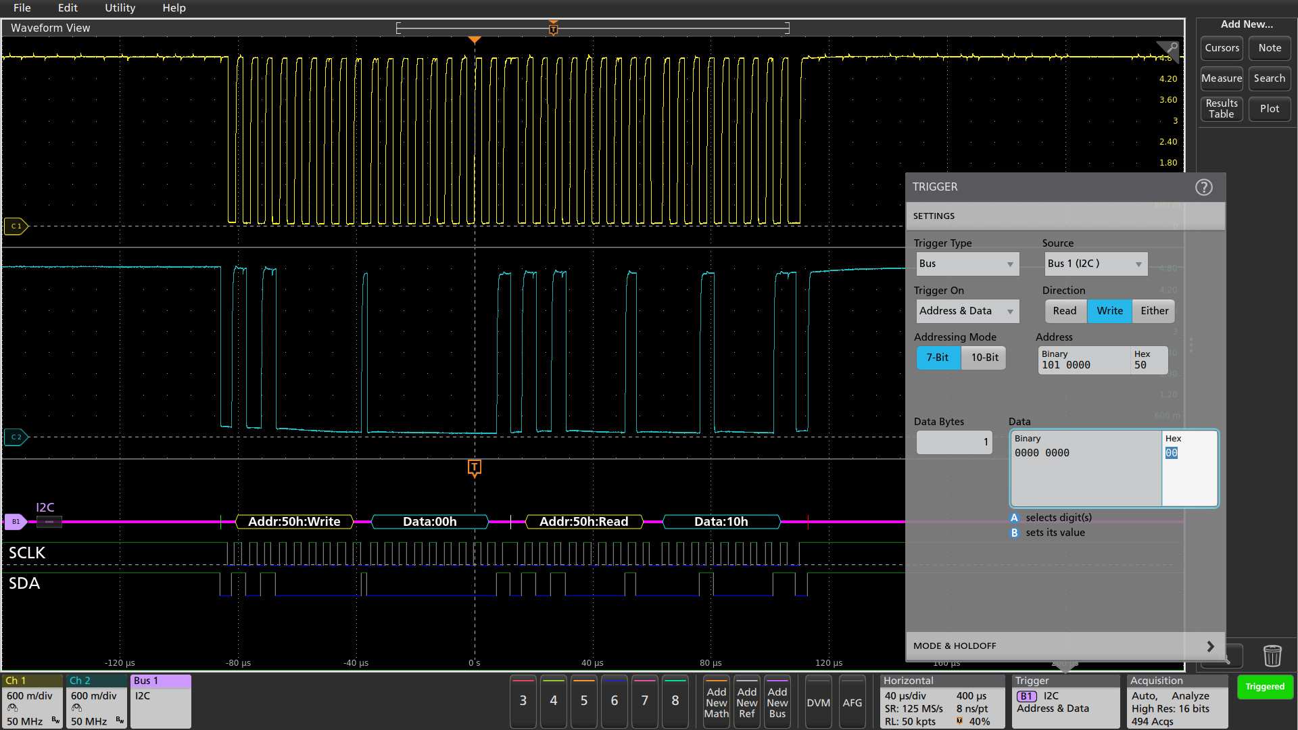1298x730 pixels.
Task: Click the C1 channel ground marker
Action: pyautogui.click(x=16, y=226)
